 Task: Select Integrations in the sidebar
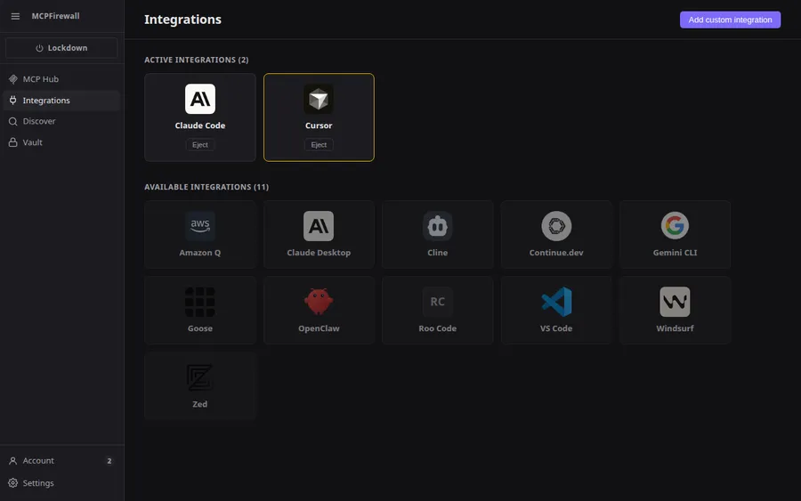(61, 101)
